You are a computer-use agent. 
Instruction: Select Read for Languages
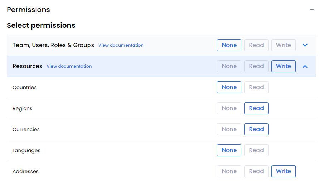click(256, 150)
